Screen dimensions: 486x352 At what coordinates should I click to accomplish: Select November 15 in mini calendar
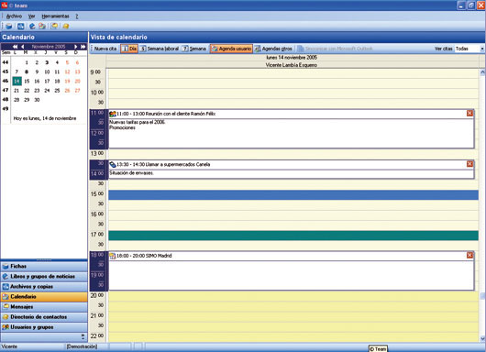(x=27, y=82)
